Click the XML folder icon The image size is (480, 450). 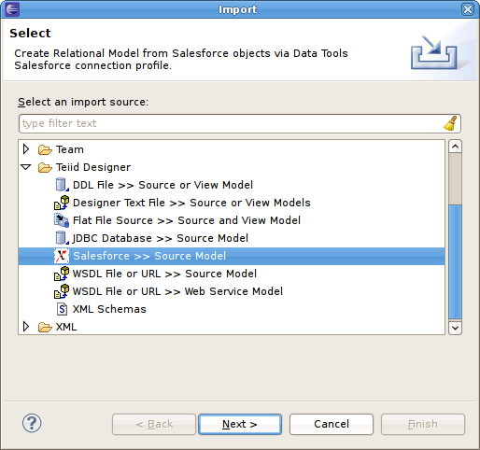(x=45, y=327)
